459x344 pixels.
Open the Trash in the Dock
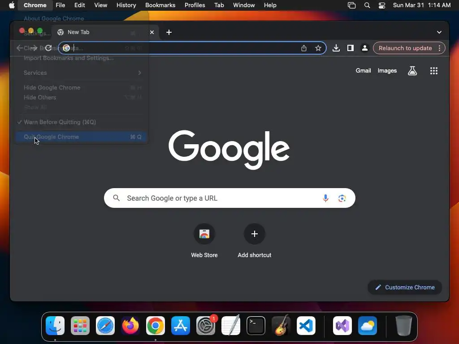(404, 326)
